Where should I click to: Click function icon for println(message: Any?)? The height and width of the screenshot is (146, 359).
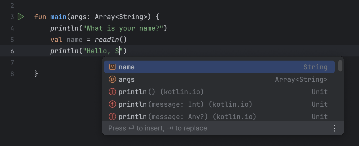pos(112,116)
